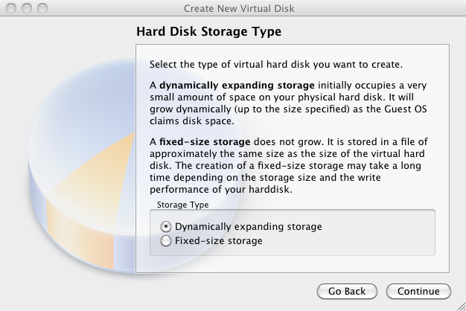
Task: Minimize the virtual disk wizard window
Action: click(x=27, y=8)
